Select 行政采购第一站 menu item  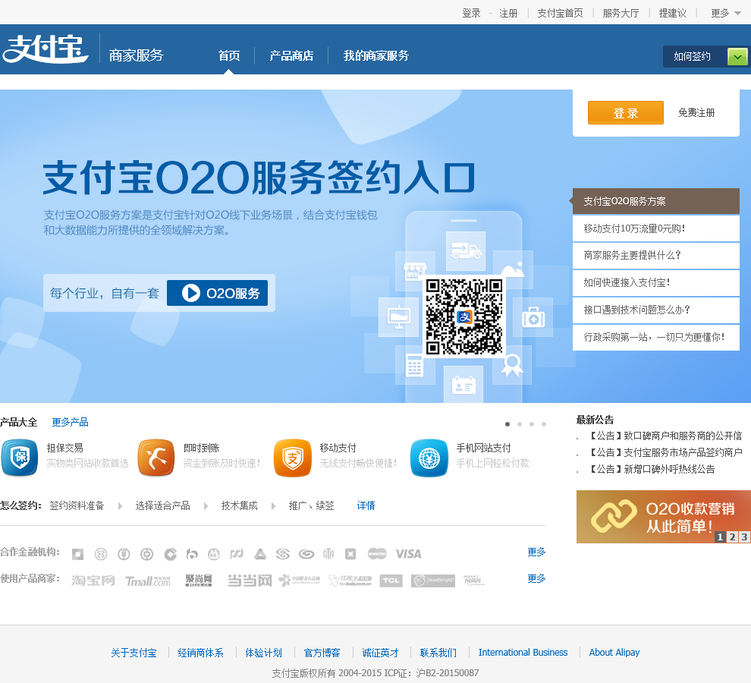pos(656,338)
